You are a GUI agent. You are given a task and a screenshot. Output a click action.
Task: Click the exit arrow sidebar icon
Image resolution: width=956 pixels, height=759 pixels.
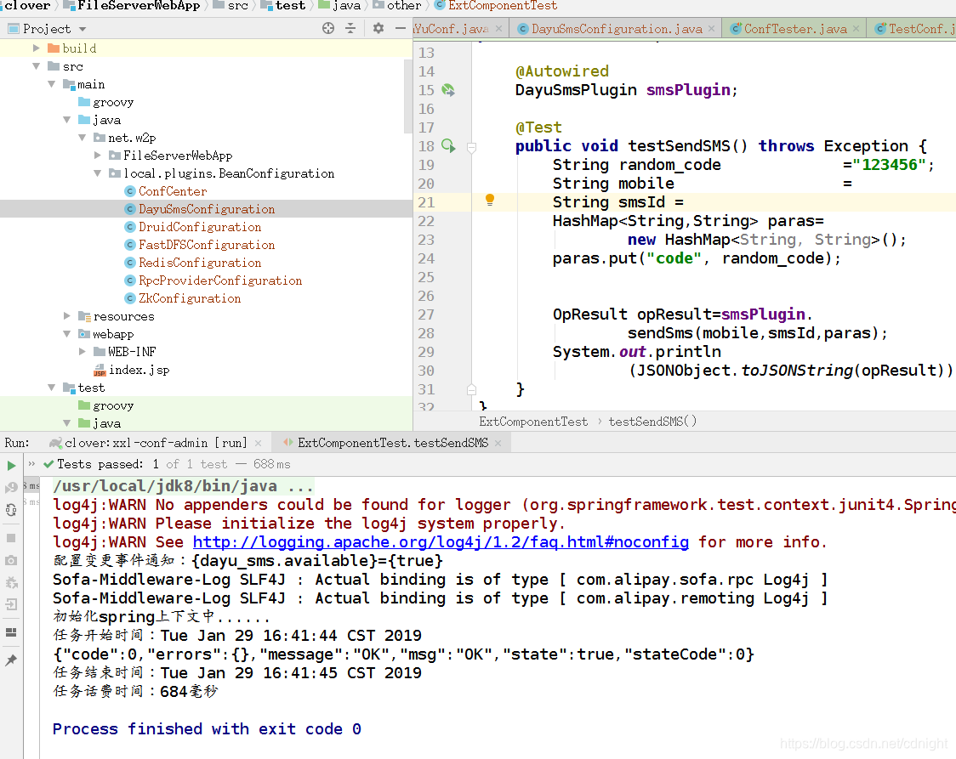point(11,604)
